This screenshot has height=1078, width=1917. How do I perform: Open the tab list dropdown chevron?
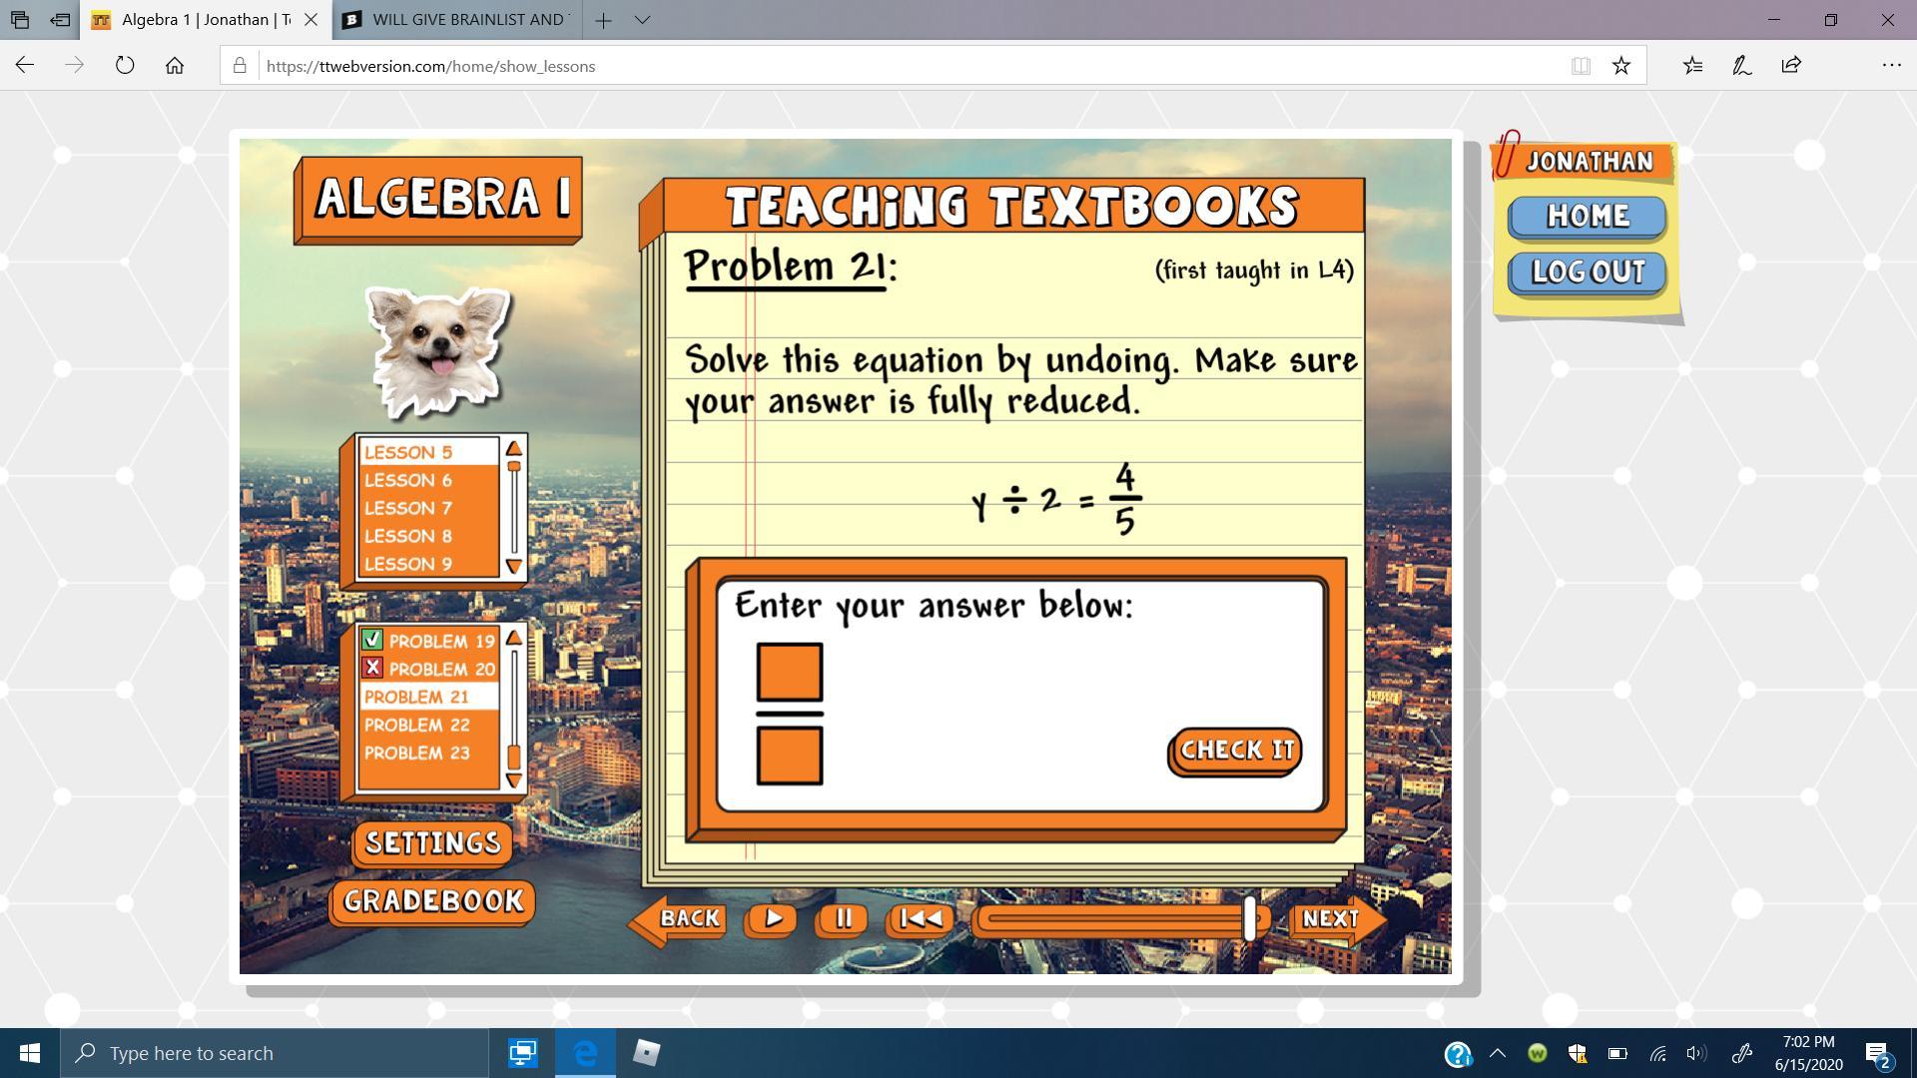642,20
